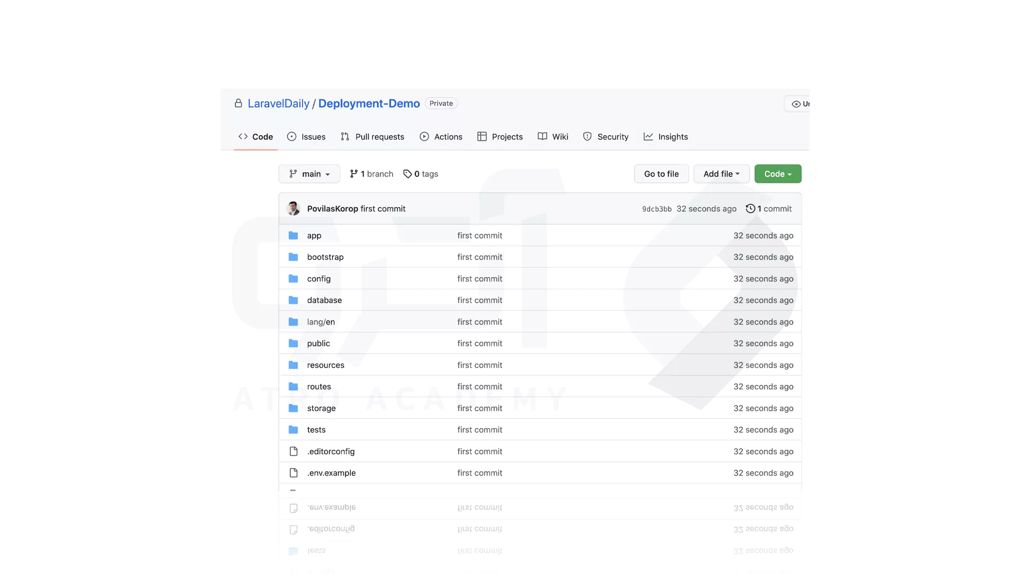Image resolution: width=1030 pixels, height=579 pixels.
Task: Click the Pull requests merge icon
Action: (x=345, y=137)
